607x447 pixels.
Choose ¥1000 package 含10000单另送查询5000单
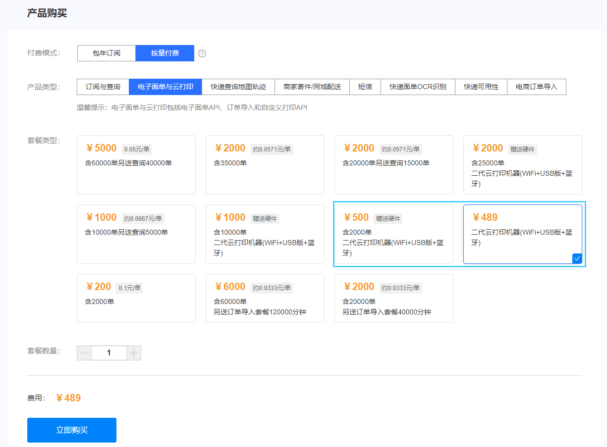tap(136, 234)
